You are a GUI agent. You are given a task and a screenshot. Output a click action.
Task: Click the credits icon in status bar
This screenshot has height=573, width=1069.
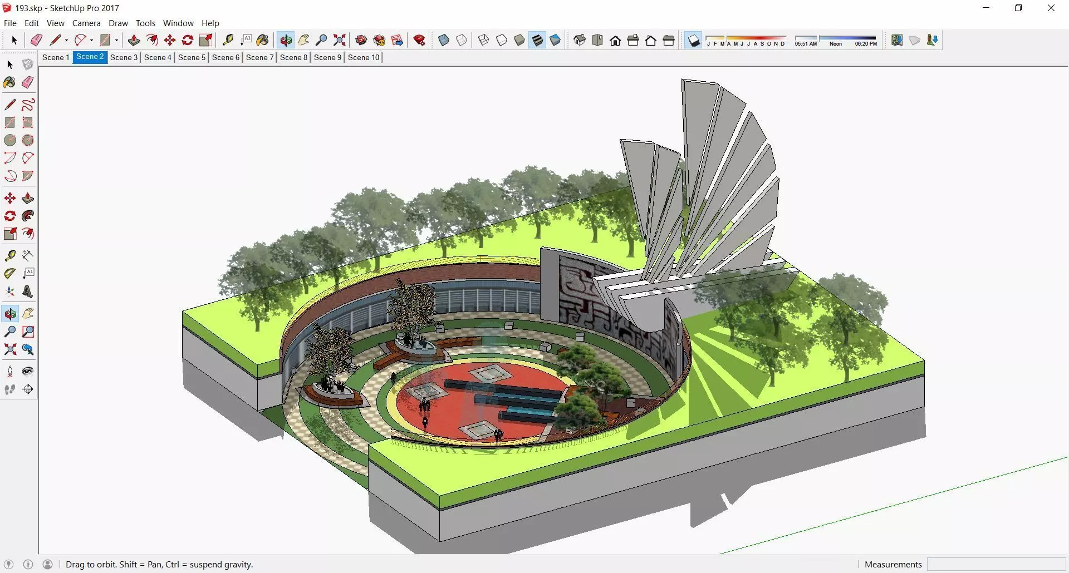coord(28,564)
